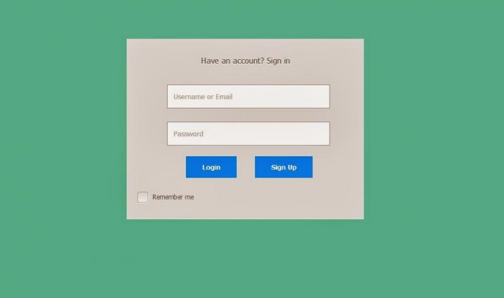This screenshot has height=298, width=504.
Task: Open registration via the Sign Up button
Action: coord(283,167)
